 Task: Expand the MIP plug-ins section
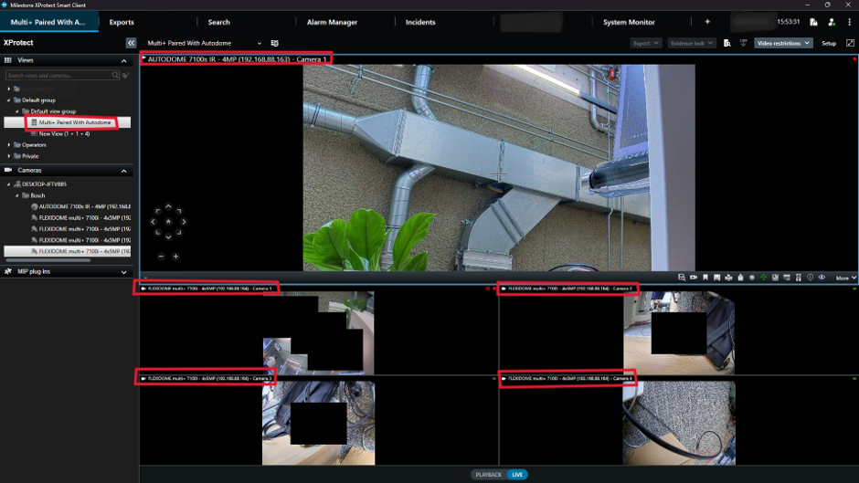tap(123, 272)
